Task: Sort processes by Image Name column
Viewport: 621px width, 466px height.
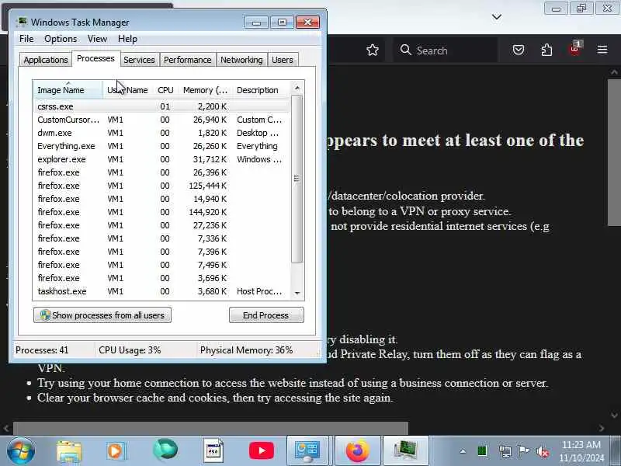Action: tap(68, 90)
